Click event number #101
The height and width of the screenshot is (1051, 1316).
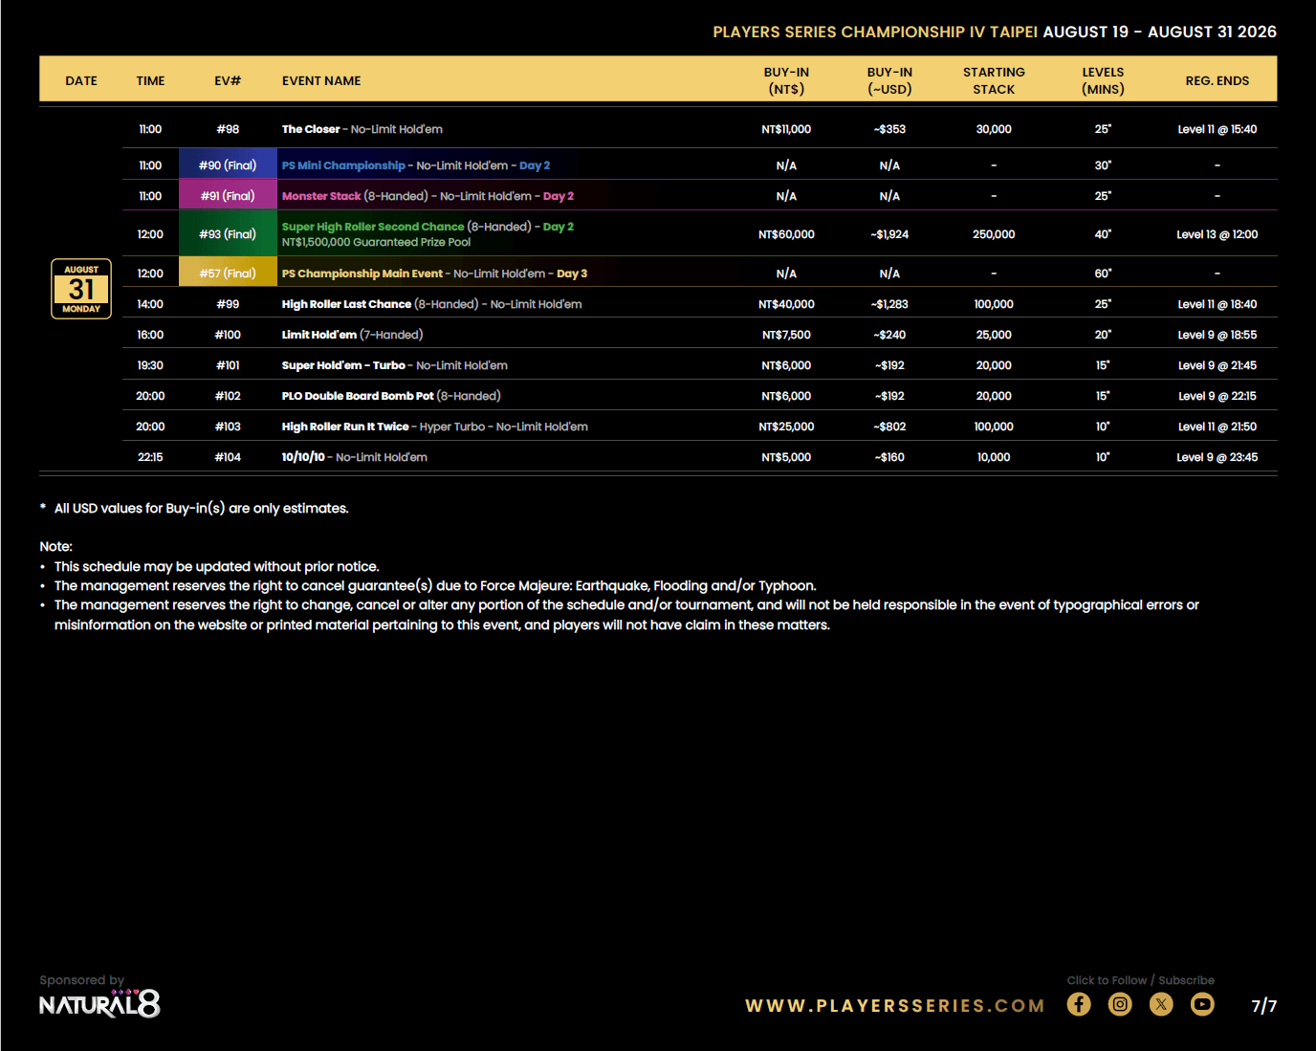[228, 365]
